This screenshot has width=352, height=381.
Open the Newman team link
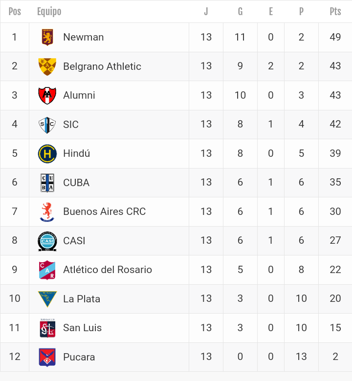pyautogui.click(x=83, y=37)
